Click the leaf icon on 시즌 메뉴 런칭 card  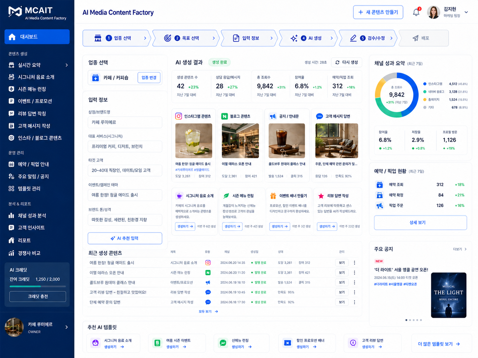tap(226, 196)
